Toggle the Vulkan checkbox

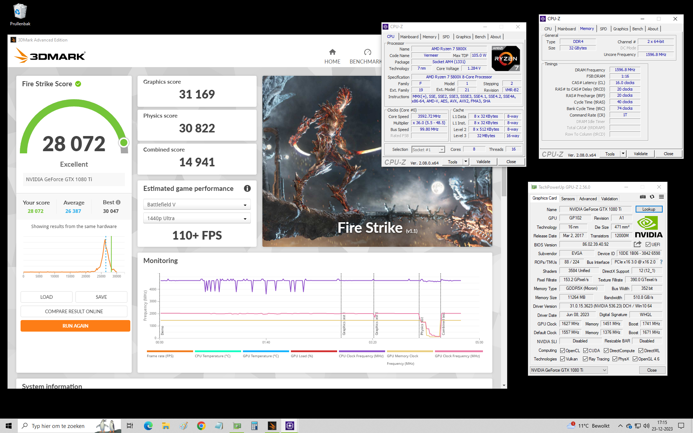pyautogui.click(x=562, y=359)
